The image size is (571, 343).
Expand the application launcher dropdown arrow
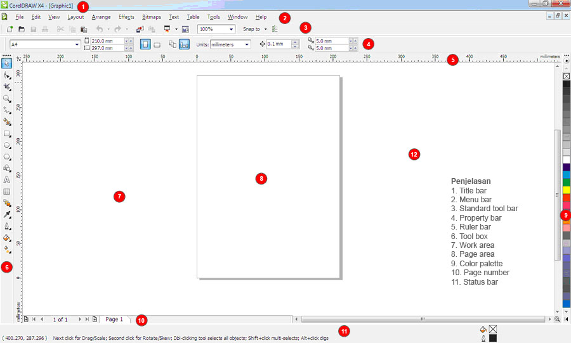coord(176,29)
